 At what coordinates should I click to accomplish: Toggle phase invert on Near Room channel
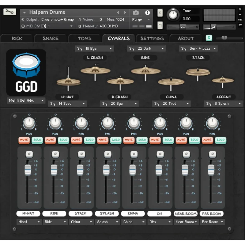tap(187, 154)
